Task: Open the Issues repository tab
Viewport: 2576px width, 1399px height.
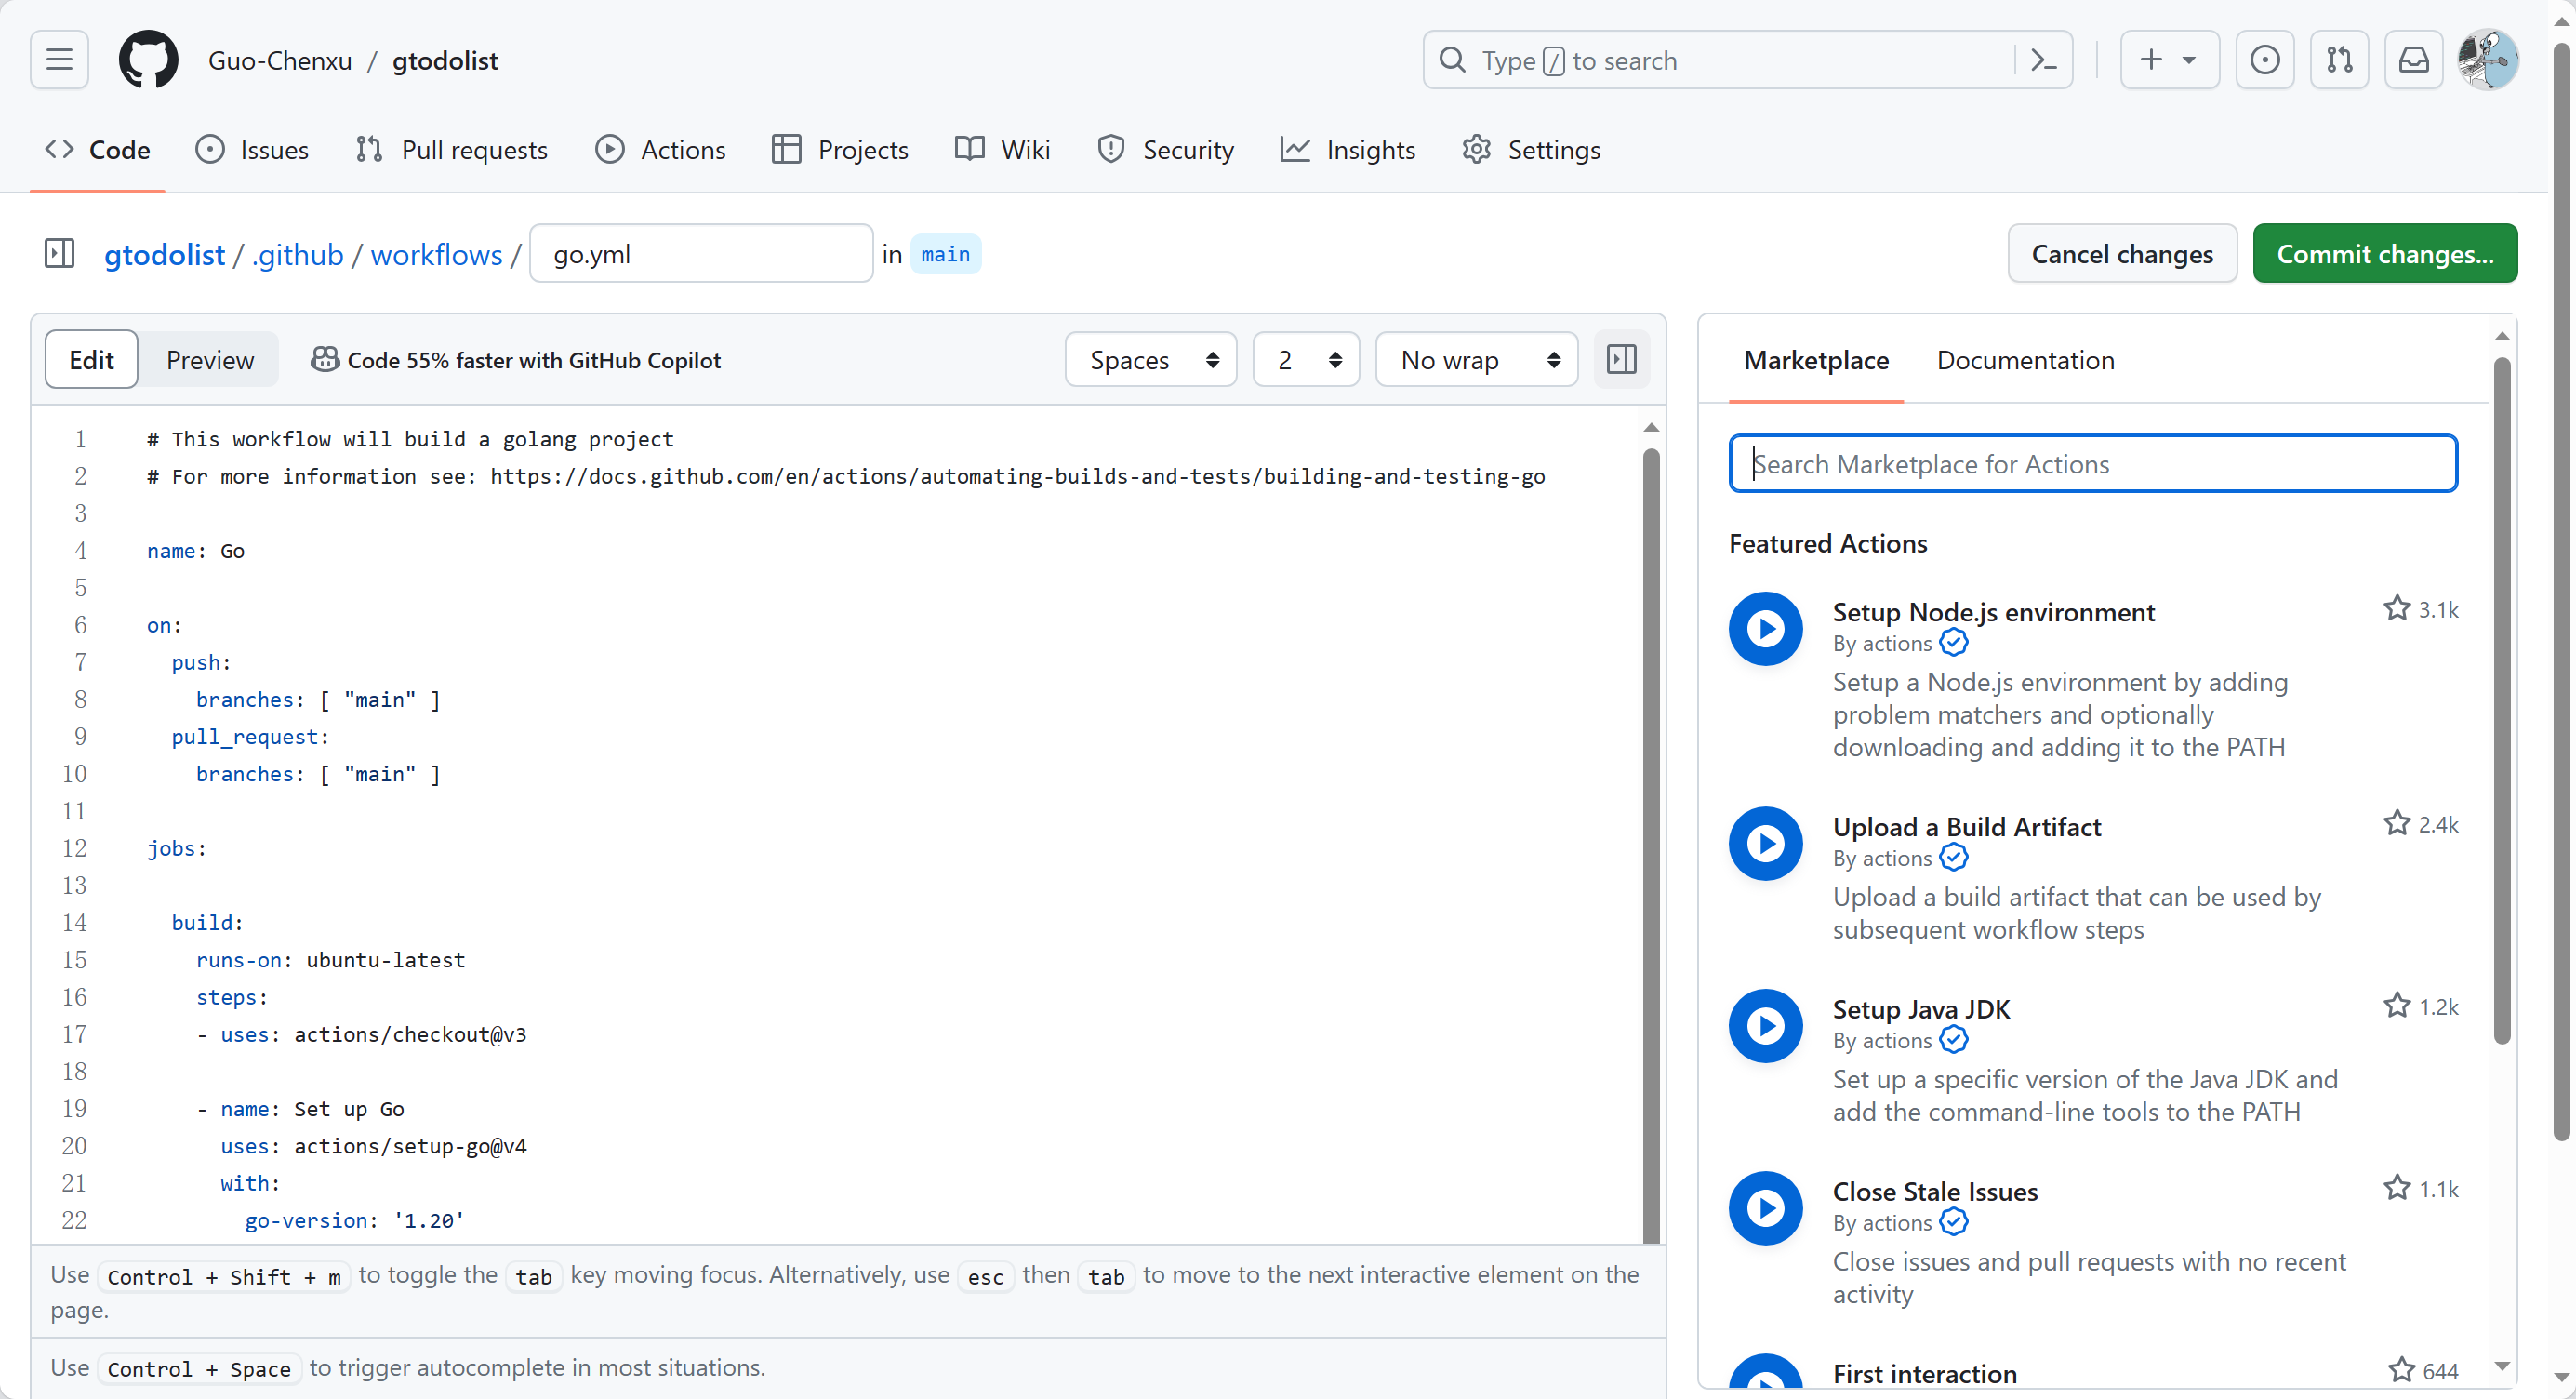Action: point(252,150)
